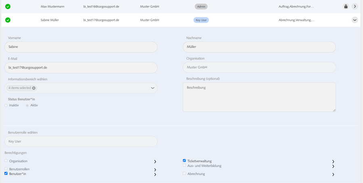
Task: Collapse the Sabine Müller user row
Action: (x=355, y=20)
